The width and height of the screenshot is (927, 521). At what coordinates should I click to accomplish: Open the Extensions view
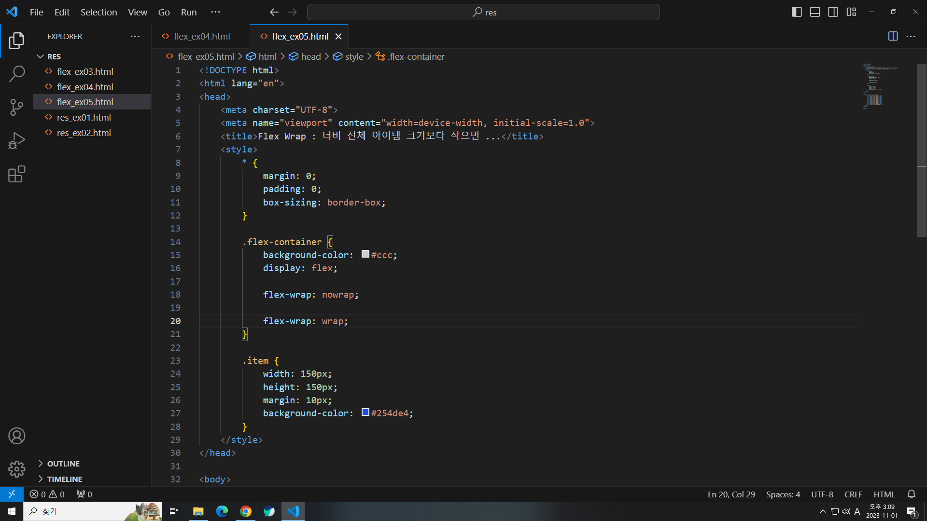coord(16,174)
